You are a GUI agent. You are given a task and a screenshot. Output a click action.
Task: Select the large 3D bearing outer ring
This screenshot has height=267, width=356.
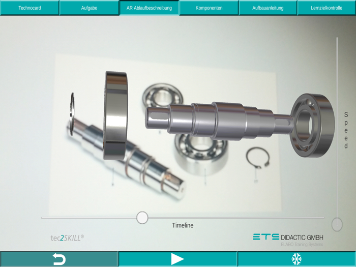[x=115, y=115]
